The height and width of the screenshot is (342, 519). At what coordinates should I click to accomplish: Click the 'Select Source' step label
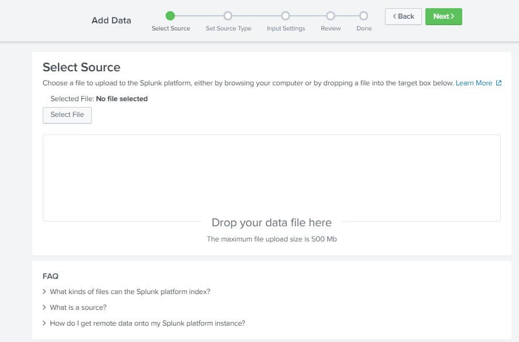[171, 29]
